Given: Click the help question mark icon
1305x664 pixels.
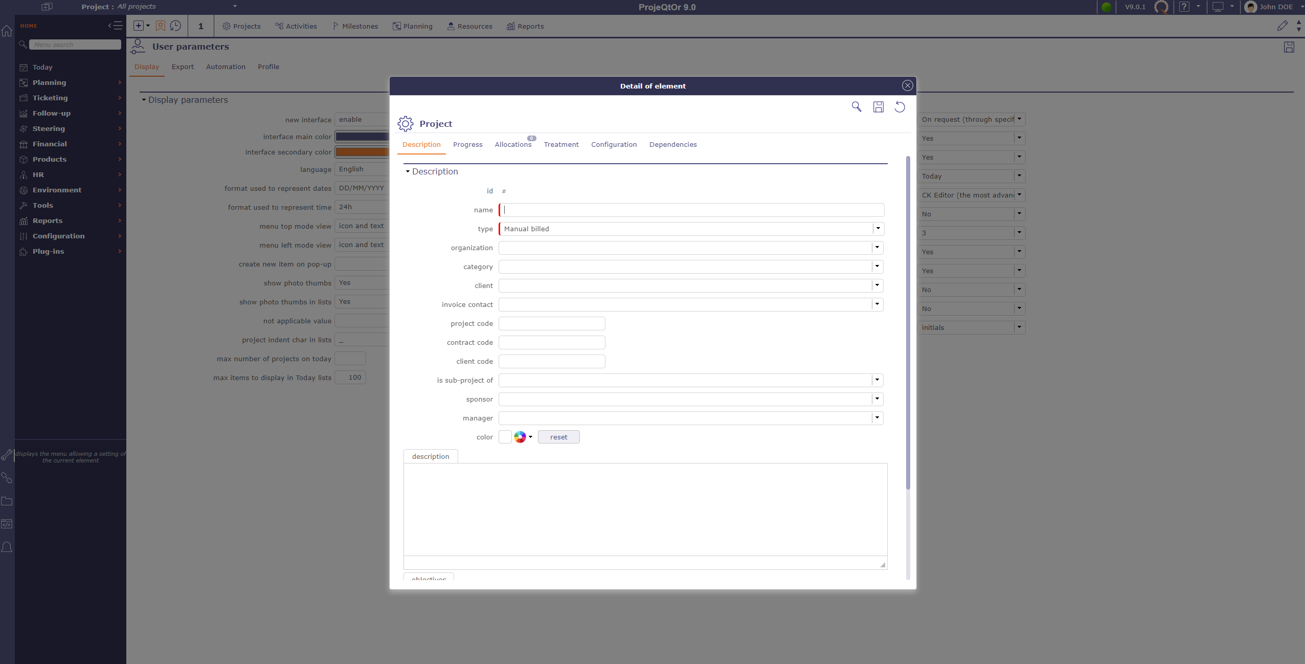Looking at the screenshot, I should tap(1184, 7).
